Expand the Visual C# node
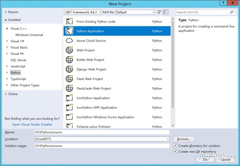This screenshot has width=240, height=166. pos(7,41)
